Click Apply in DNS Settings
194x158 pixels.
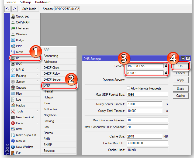click(x=181, y=80)
